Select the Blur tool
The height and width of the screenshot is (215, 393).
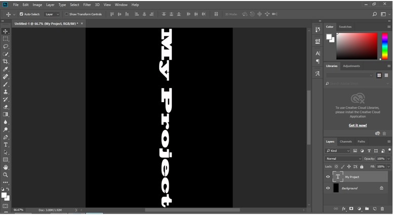(5, 122)
